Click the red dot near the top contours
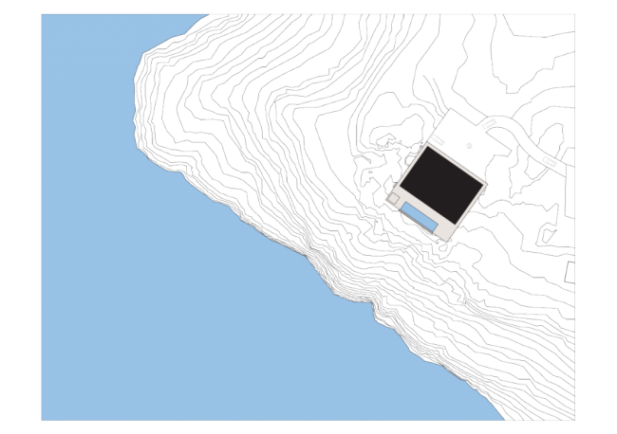This screenshot has width=617, height=434. coord(363,85)
